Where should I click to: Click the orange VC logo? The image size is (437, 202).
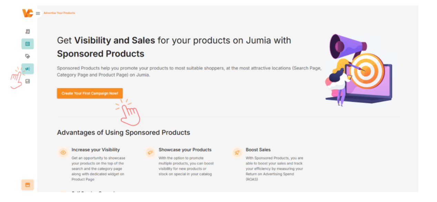click(27, 13)
